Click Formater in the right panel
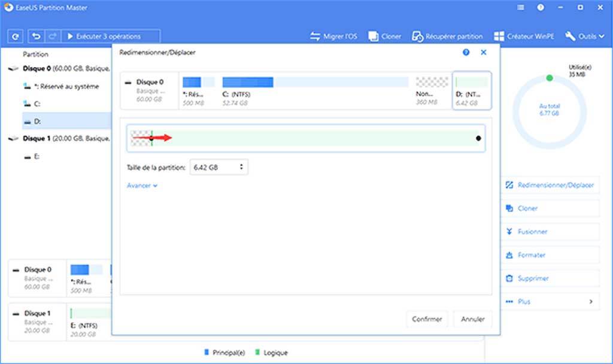This screenshot has width=613, height=364. click(x=550, y=255)
